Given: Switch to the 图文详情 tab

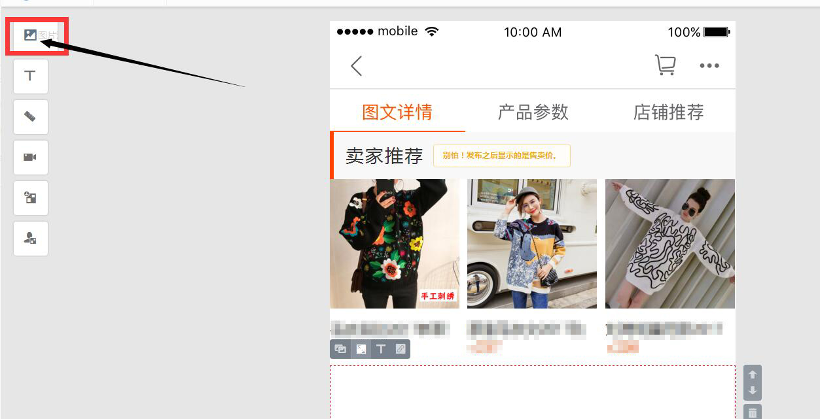Looking at the screenshot, I should (x=397, y=112).
